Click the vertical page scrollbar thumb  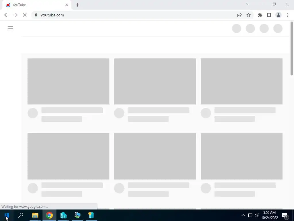(x=292, y=48)
